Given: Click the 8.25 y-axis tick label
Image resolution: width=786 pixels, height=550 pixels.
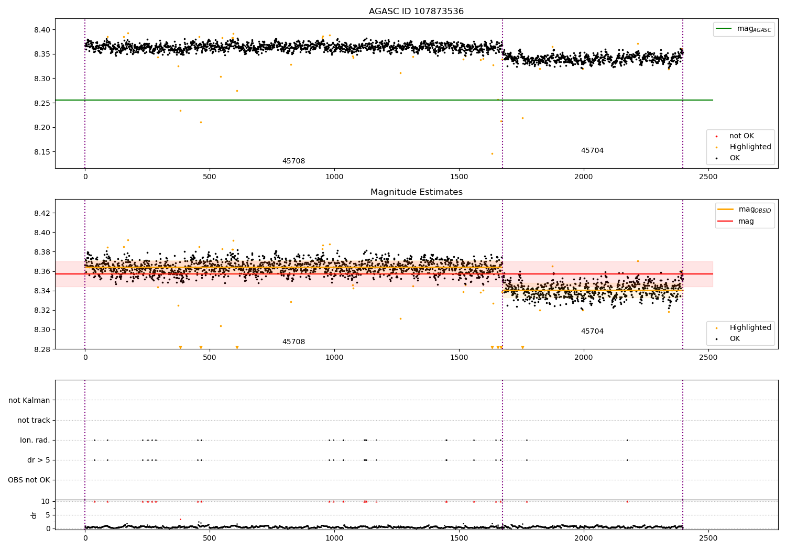Looking at the screenshot, I should [42, 103].
